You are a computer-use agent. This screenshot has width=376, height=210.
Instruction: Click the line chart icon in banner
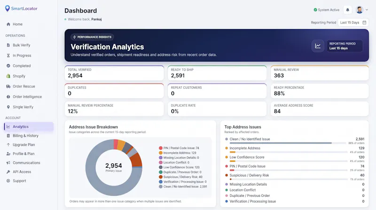318,46
